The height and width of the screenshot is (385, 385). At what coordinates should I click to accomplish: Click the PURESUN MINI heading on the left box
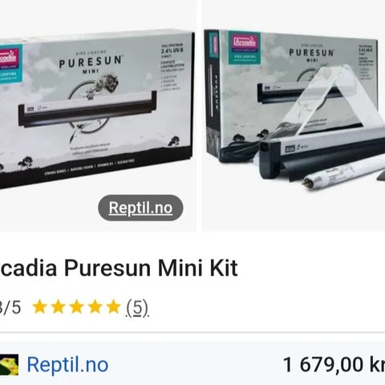click(91, 63)
